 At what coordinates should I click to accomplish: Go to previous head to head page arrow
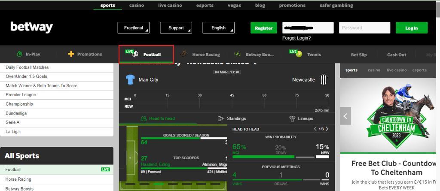tap(315, 129)
